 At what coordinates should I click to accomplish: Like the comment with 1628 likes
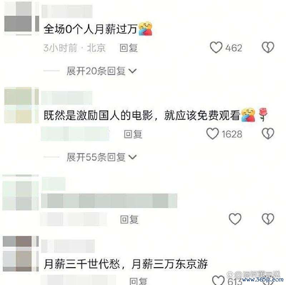click(212, 134)
